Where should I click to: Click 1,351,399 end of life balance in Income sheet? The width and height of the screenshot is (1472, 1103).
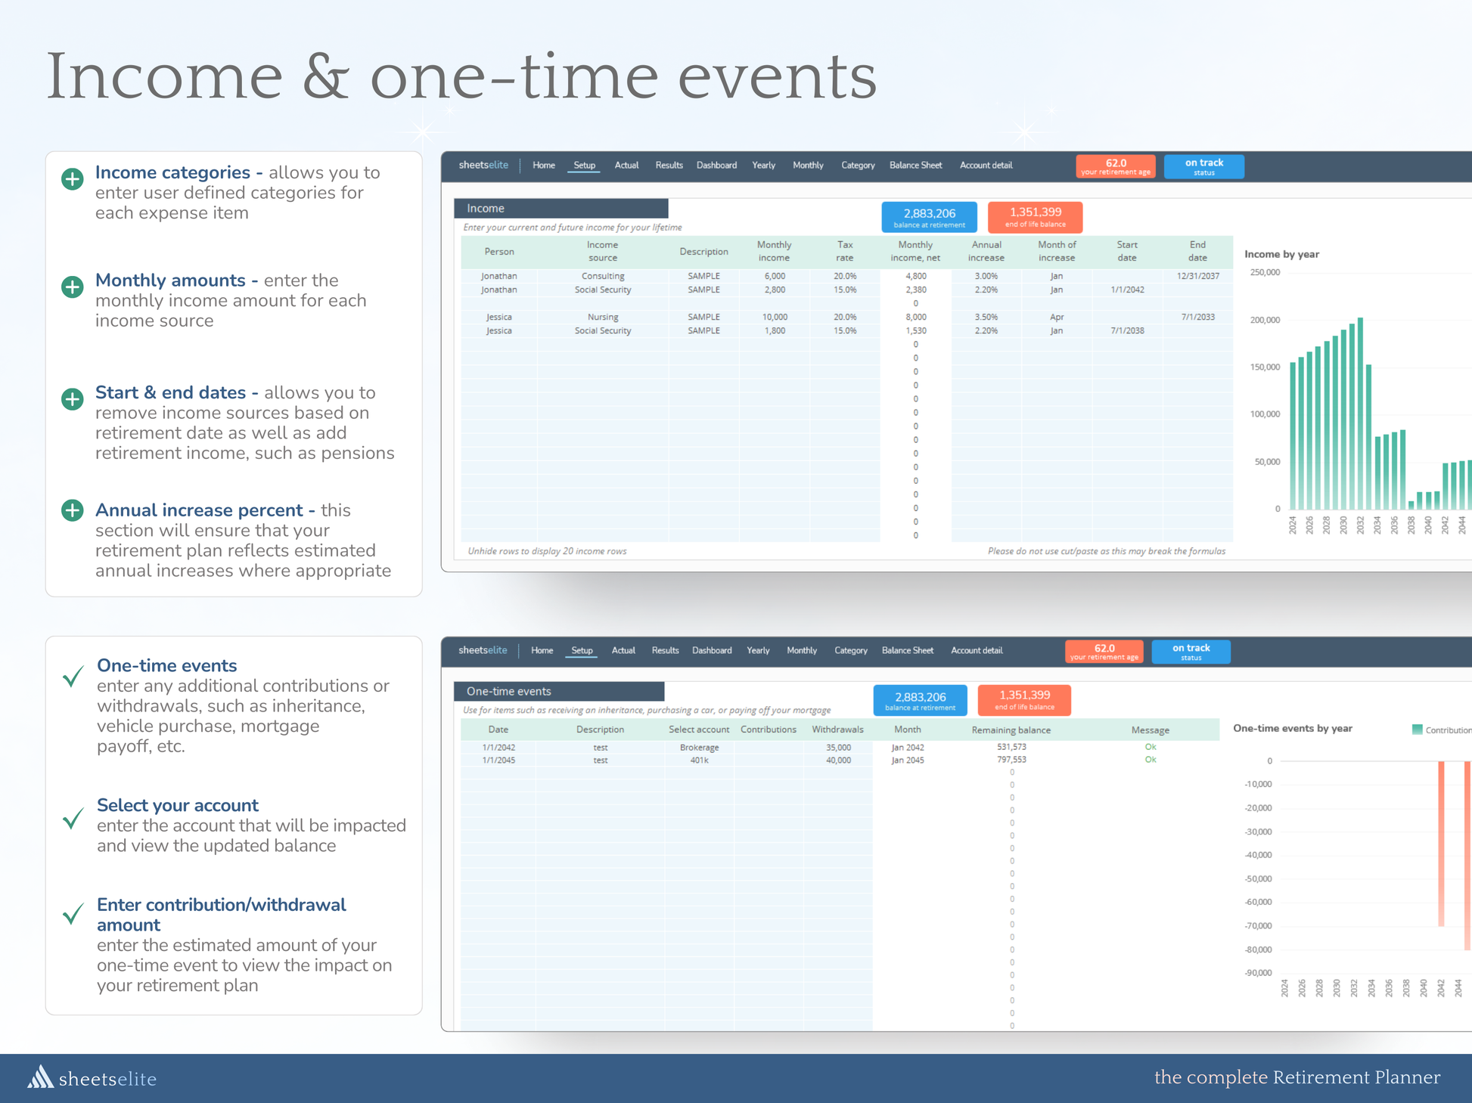pyautogui.click(x=1035, y=217)
